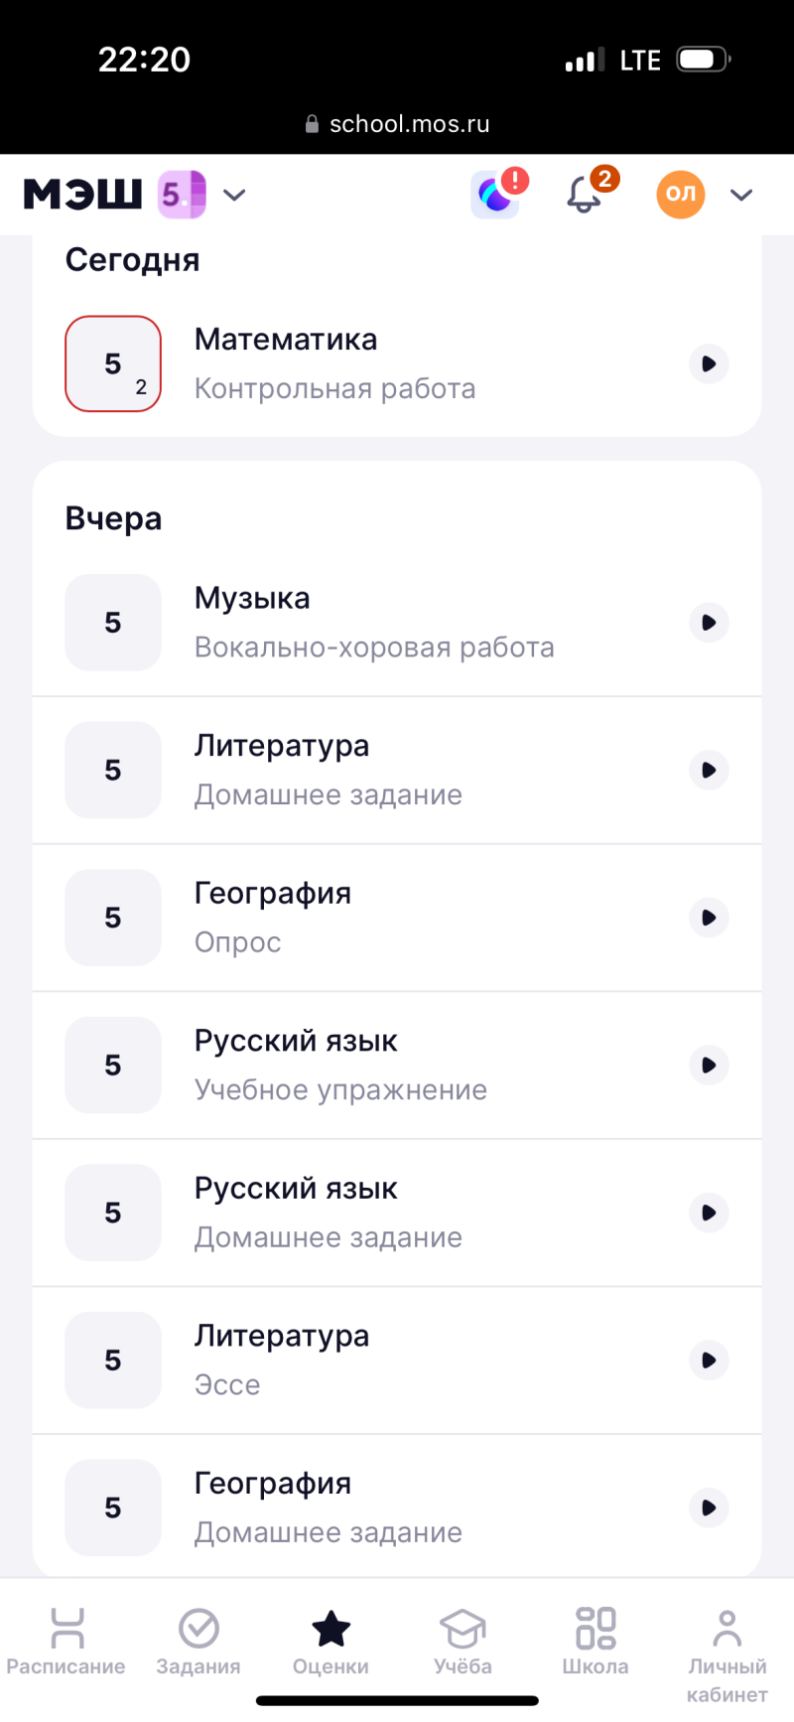Switch to the Задания tab
Image resolution: width=794 pixels, height=1722 pixels.
coord(198,1645)
